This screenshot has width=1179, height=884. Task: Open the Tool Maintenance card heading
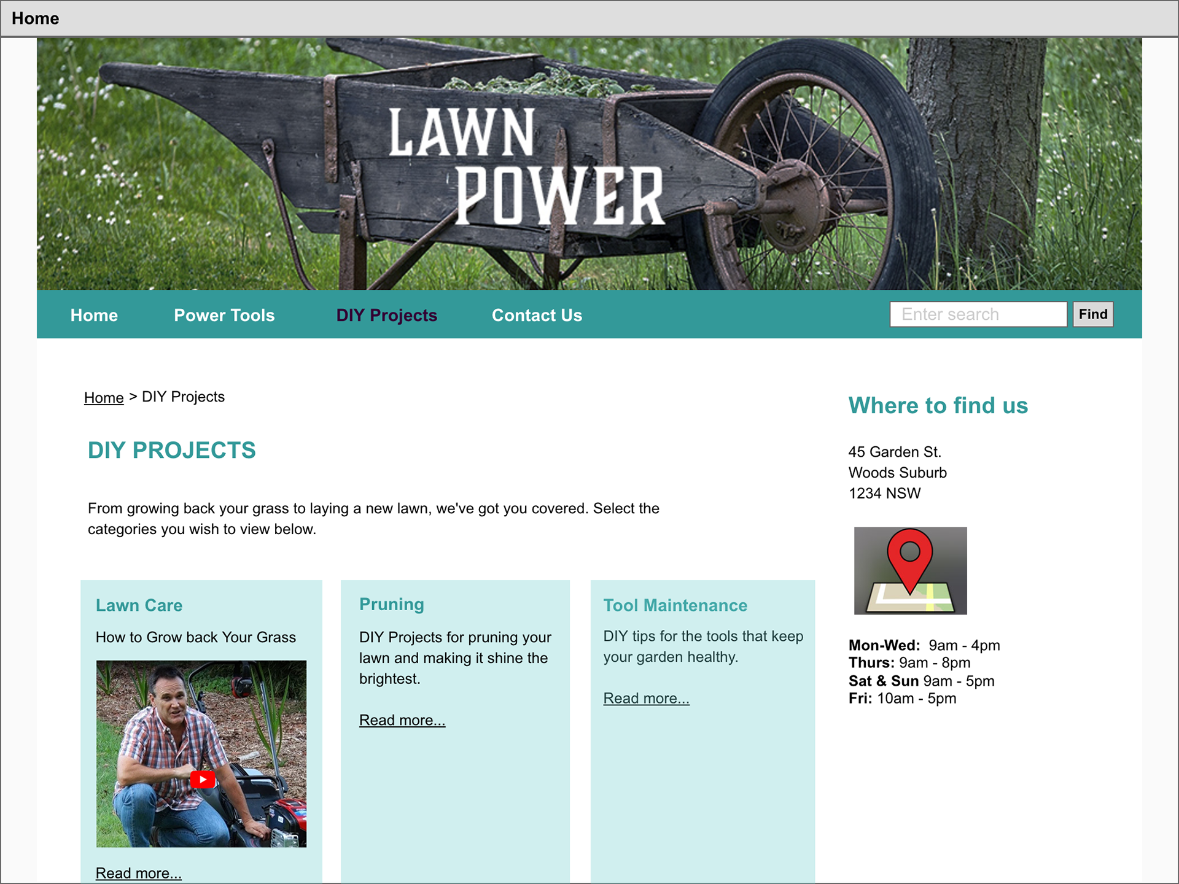pos(675,605)
